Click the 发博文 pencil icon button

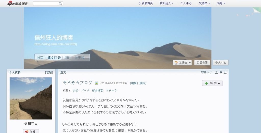176,63
